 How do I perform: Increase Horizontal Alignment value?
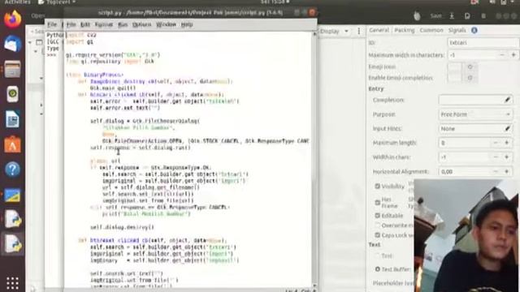pos(507,171)
